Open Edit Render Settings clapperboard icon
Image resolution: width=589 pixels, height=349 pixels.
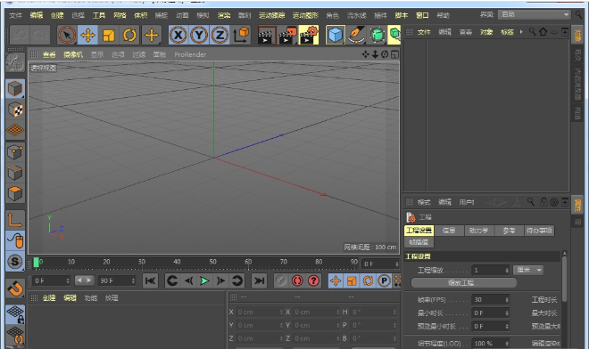pyautogui.click(x=309, y=36)
